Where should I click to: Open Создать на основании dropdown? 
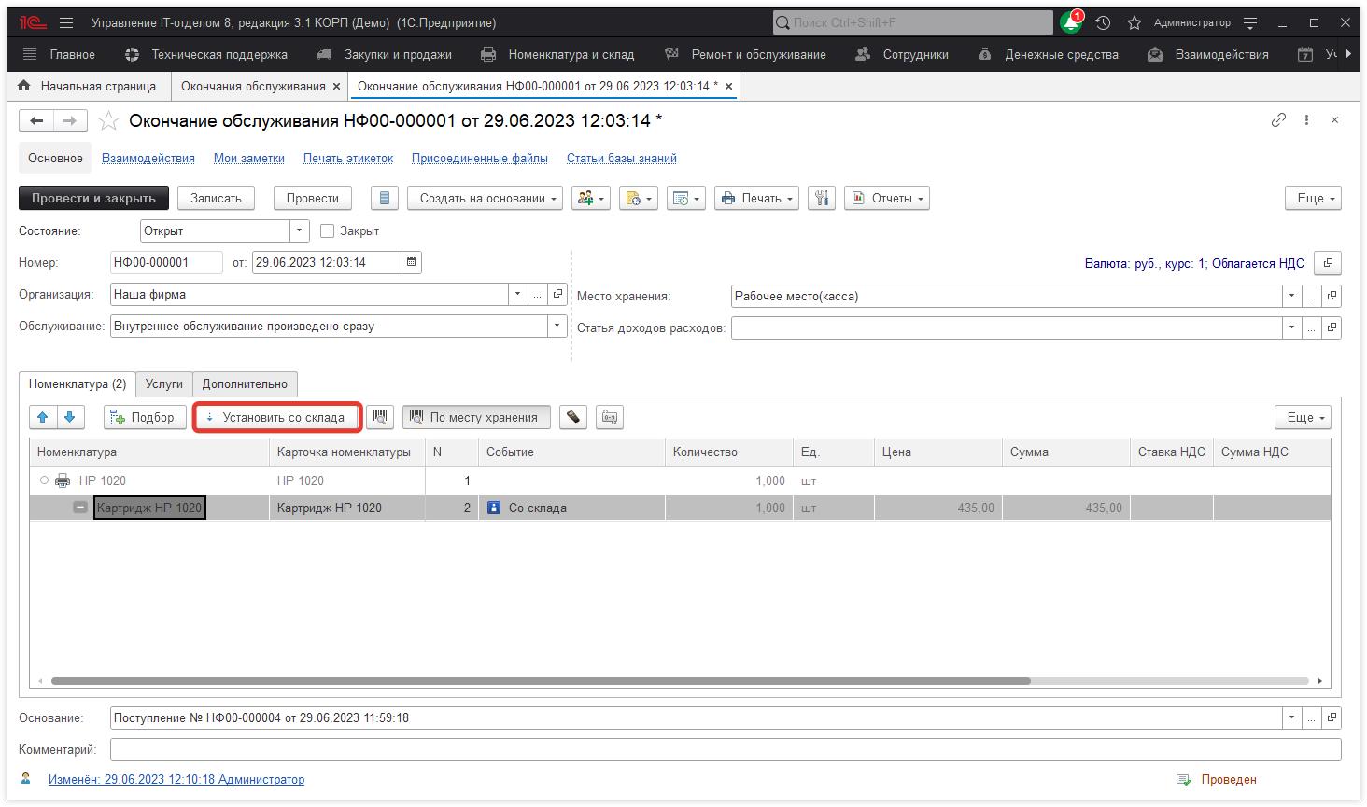[484, 198]
